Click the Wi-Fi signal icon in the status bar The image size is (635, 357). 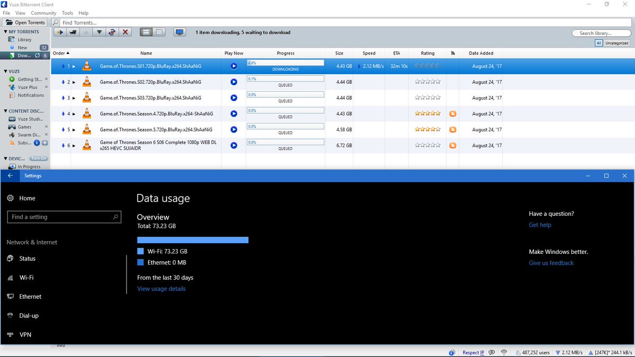pyautogui.click(x=504, y=352)
